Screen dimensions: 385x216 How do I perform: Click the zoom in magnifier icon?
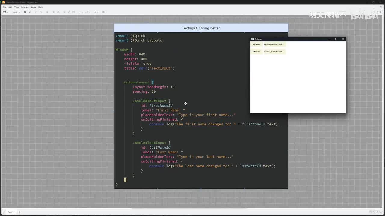pyautogui.click(x=25, y=12)
